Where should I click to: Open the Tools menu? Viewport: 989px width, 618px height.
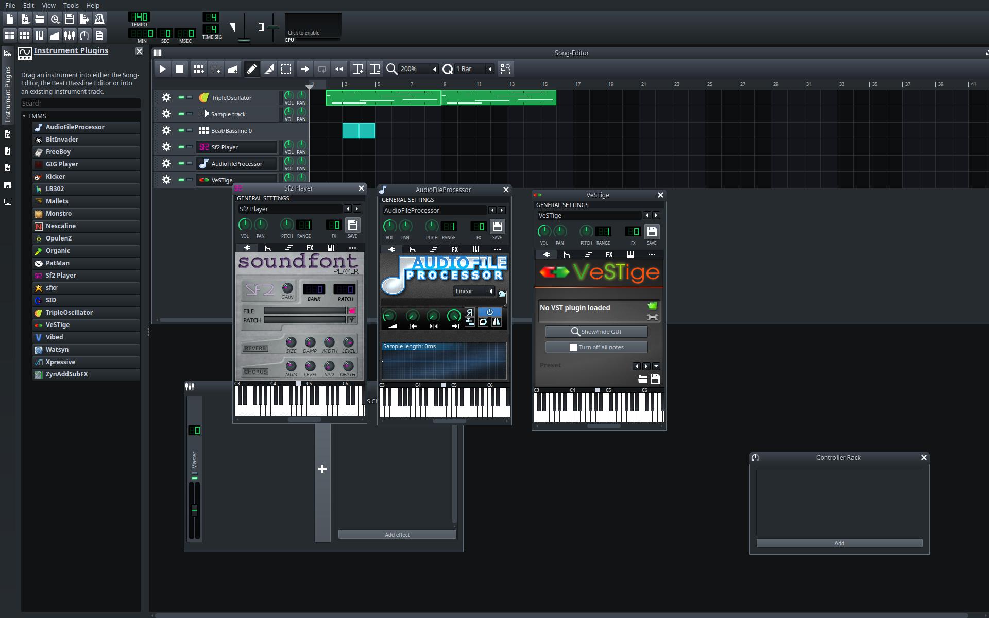pos(71,5)
